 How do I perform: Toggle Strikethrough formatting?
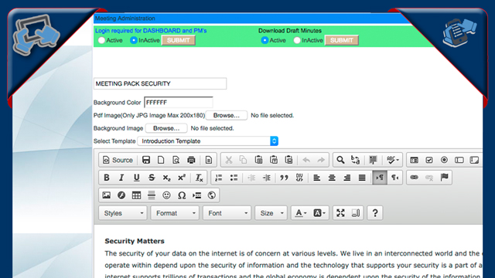(x=152, y=178)
